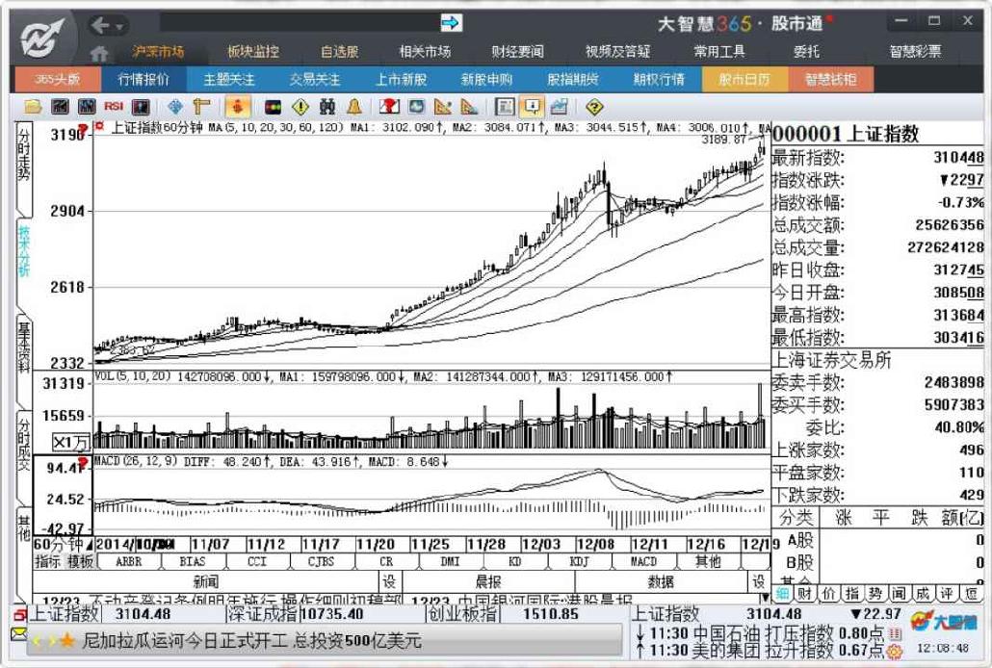
Task: Click the hammer tool toolbar icon
Action: tap(202, 107)
